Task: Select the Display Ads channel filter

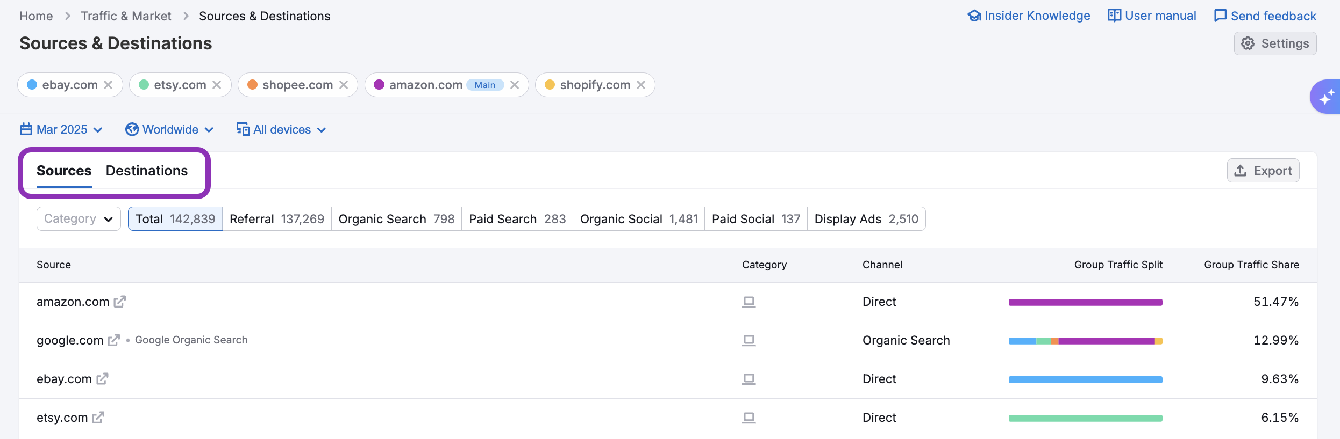Action: 866,219
